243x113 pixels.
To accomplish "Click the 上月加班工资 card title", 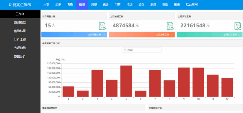I will pos(117,16).
